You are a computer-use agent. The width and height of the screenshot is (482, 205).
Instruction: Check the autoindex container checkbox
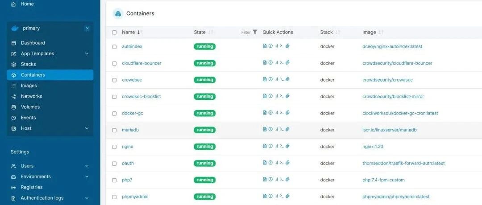click(x=114, y=47)
